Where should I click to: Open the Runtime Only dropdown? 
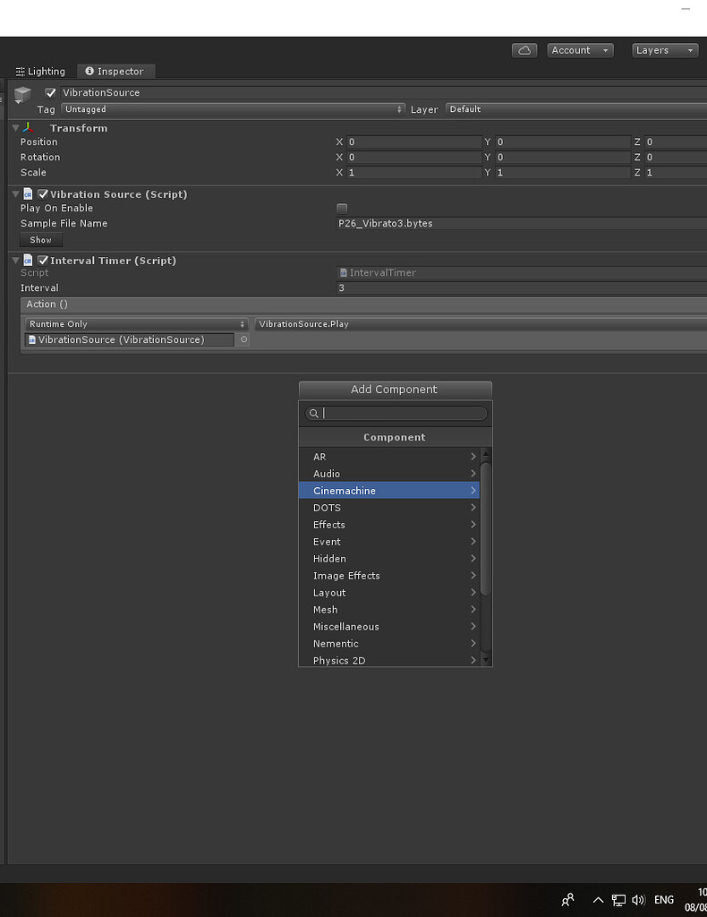[137, 324]
